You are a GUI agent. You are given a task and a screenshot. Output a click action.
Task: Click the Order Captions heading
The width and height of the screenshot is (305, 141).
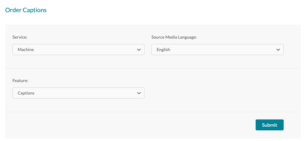pyautogui.click(x=26, y=10)
